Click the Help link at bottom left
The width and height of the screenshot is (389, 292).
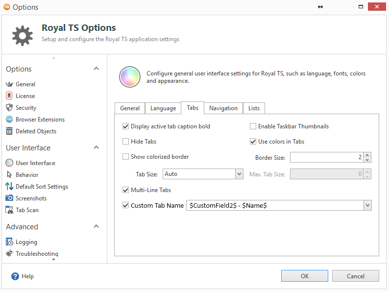[x=23, y=276]
